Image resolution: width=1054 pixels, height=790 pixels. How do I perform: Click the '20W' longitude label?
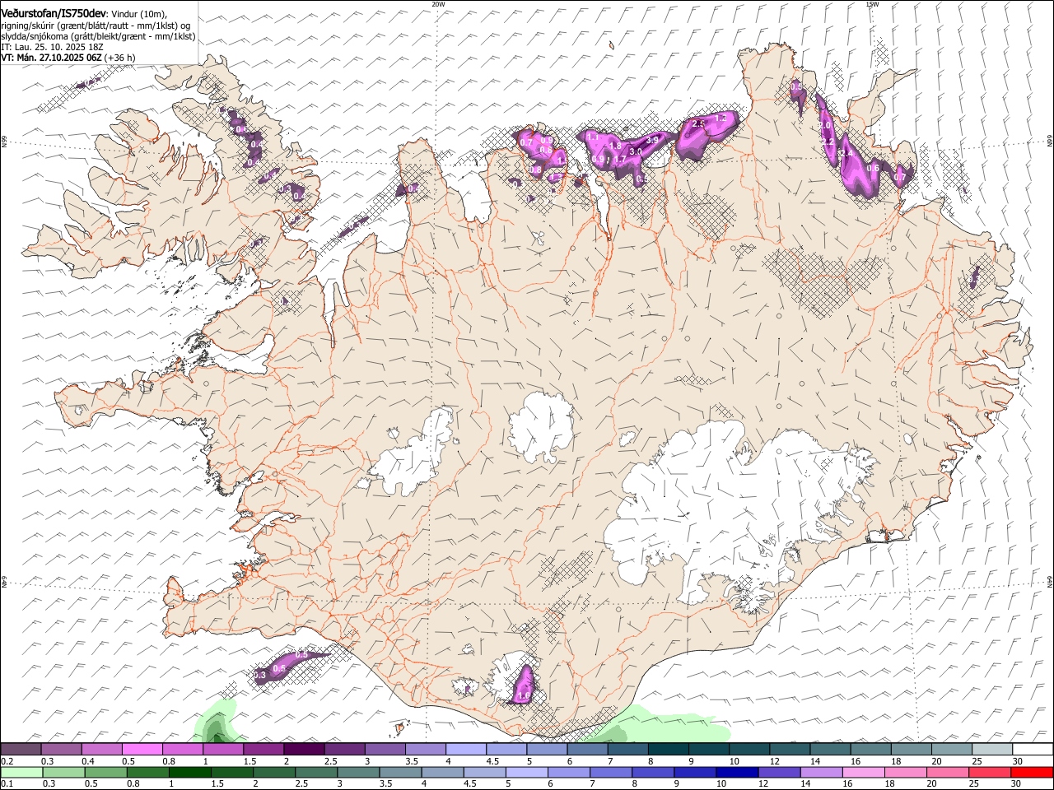pyautogui.click(x=438, y=4)
